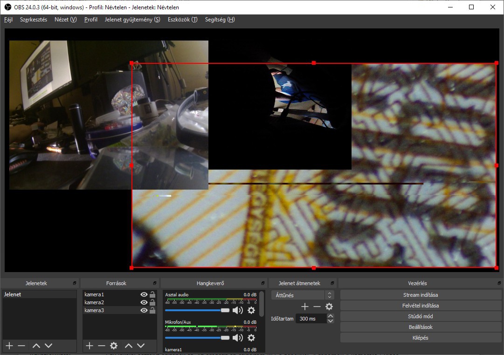
Task: Lock the kamera3 source
Action: coord(152,310)
